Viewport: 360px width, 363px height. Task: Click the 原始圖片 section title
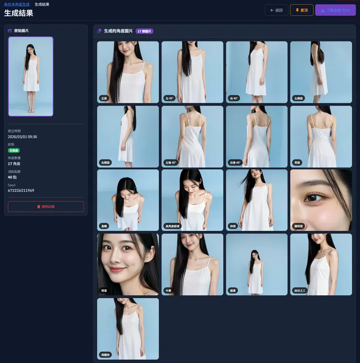point(21,31)
